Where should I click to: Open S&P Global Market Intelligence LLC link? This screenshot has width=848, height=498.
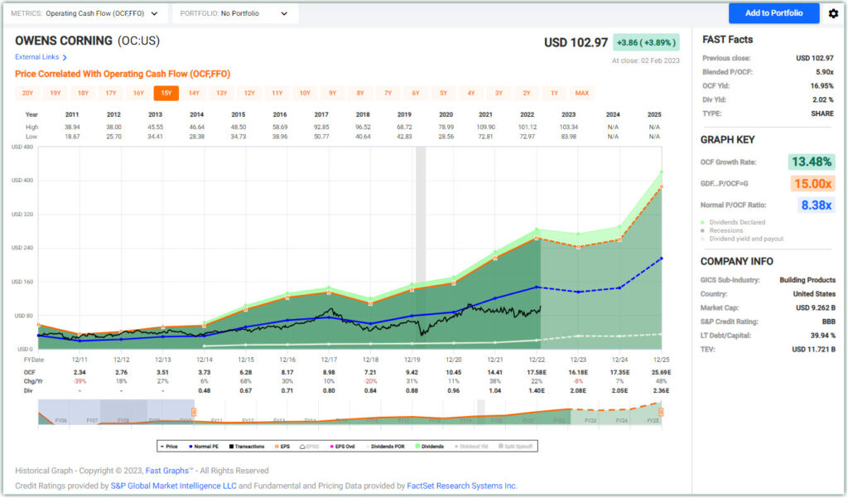point(174,486)
